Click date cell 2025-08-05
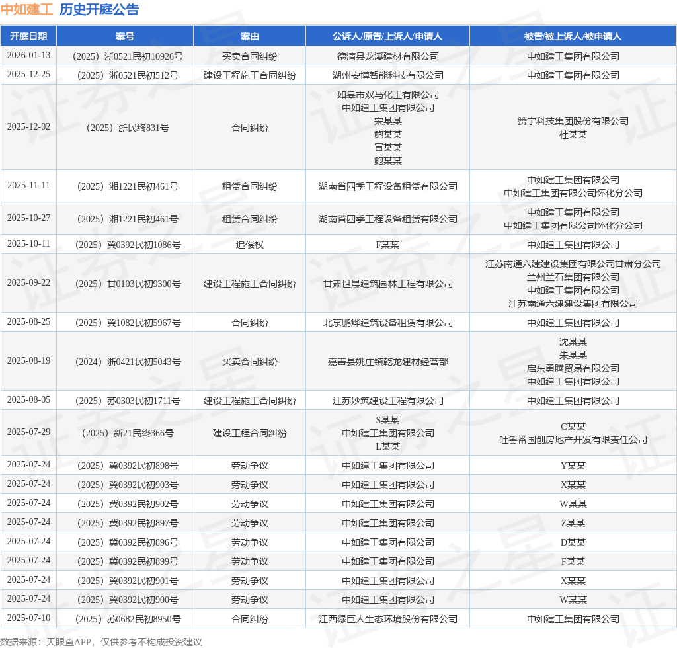This screenshot has height=648, width=677. (x=28, y=400)
